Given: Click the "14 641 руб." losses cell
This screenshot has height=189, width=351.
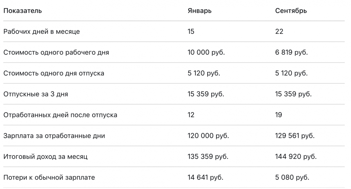Looking at the screenshot, I should (x=205, y=177).
